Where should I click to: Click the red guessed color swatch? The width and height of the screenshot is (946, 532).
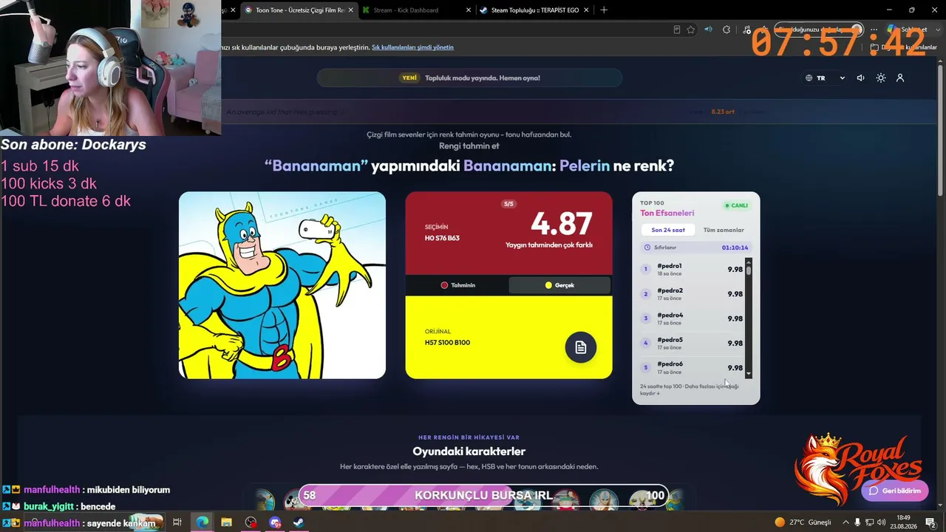click(508, 233)
